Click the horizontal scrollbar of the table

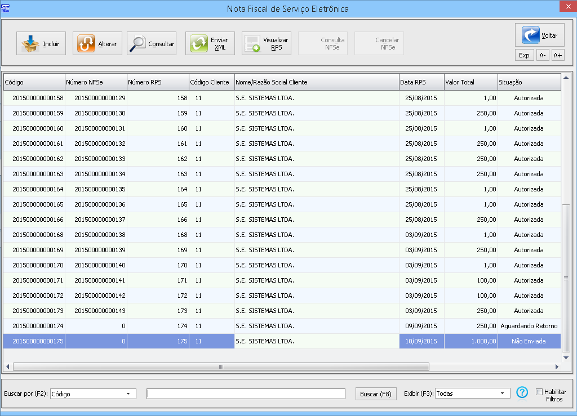221,366
